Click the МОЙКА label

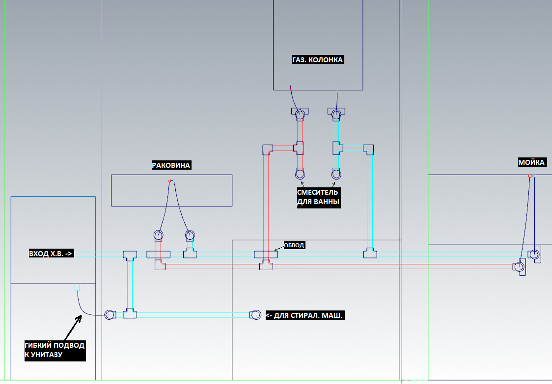(531, 162)
